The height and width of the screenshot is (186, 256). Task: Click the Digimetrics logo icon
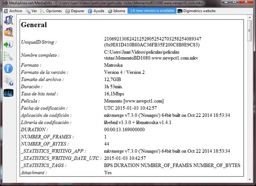tap(180, 11)
